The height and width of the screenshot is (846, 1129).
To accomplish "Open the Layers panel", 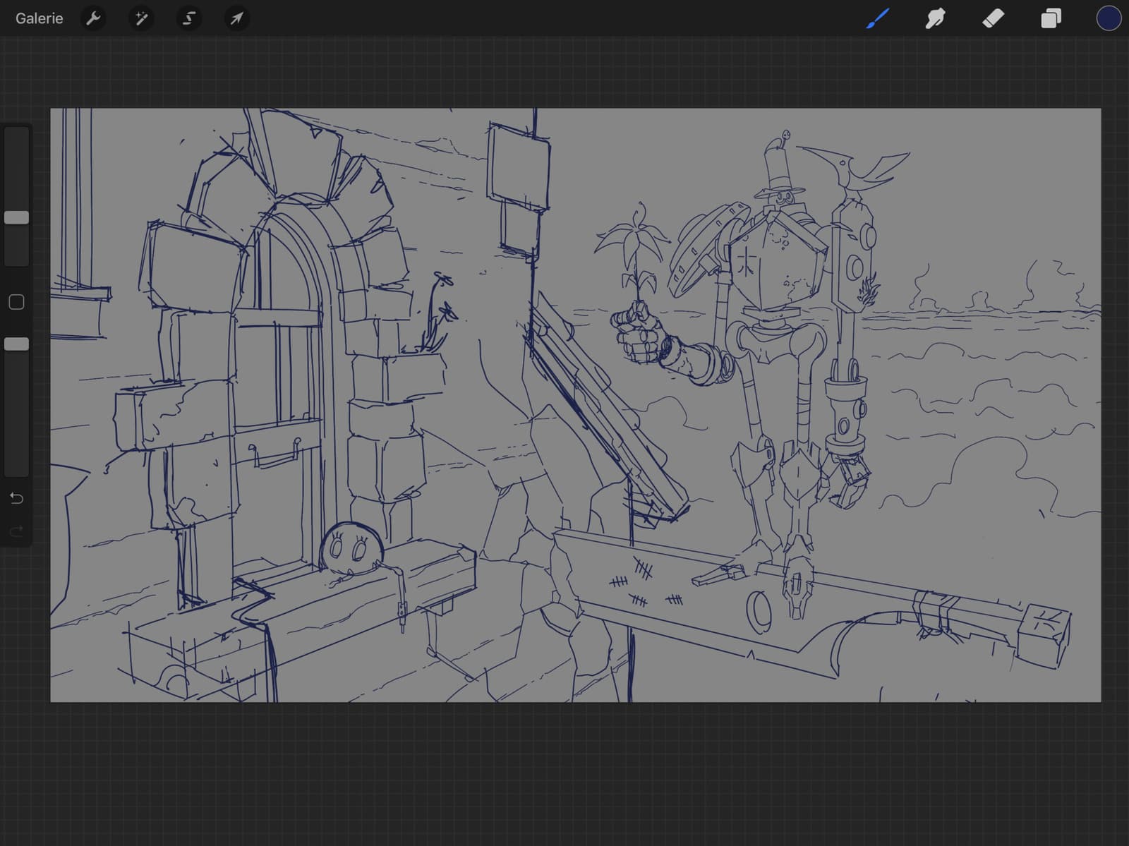I will point(1051,18).
